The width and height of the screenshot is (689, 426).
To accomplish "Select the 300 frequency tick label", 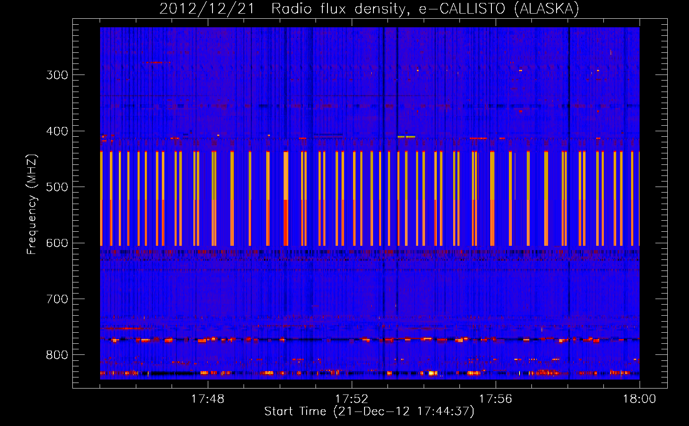I will (57, 75).
